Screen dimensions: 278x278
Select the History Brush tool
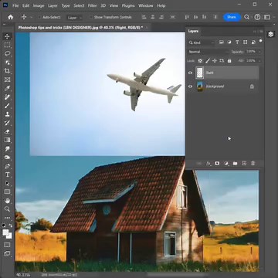tap(7, 123)
